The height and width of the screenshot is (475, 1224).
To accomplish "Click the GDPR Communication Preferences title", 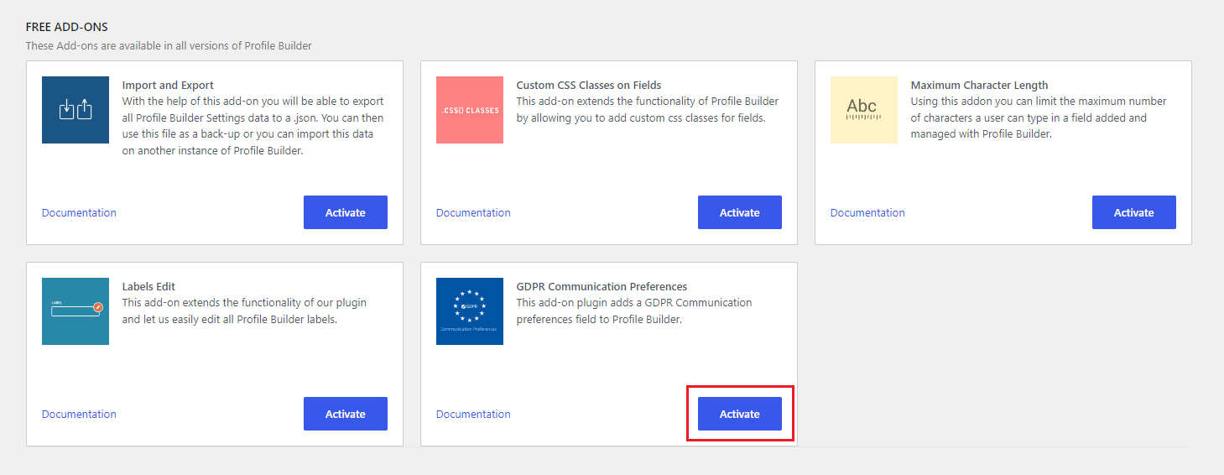I will pos(602,287).
